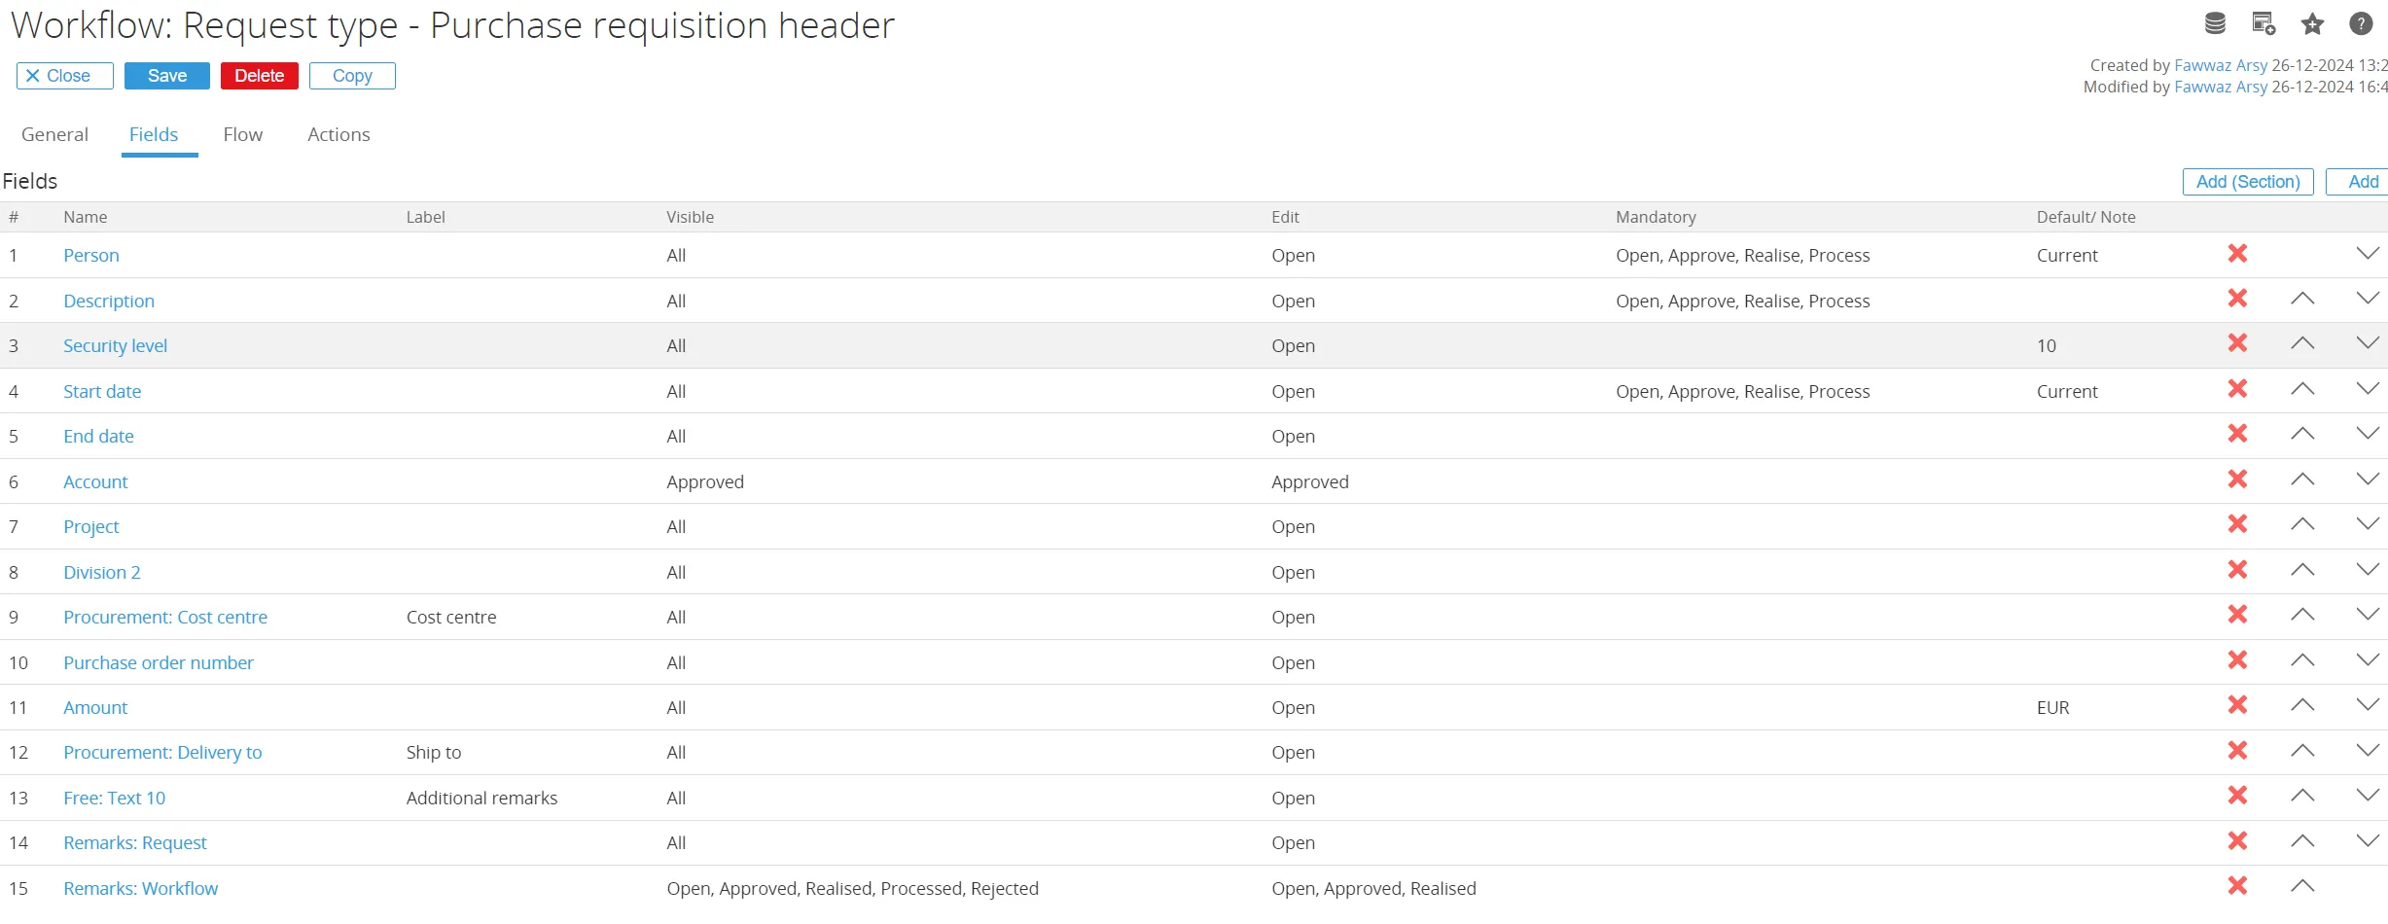2388x924 pixels.
Task: Click the Add (Section) button
Action: click(x=2247, y=182)
